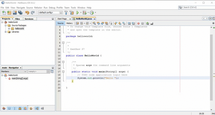The height and width of the screenshot is (115, 215).
Task: Click the Debug Project toolbar icon
Action: pyautogui.click(x=85, y=13)
